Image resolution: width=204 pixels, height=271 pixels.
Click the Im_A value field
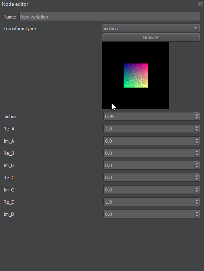(149, 141)
